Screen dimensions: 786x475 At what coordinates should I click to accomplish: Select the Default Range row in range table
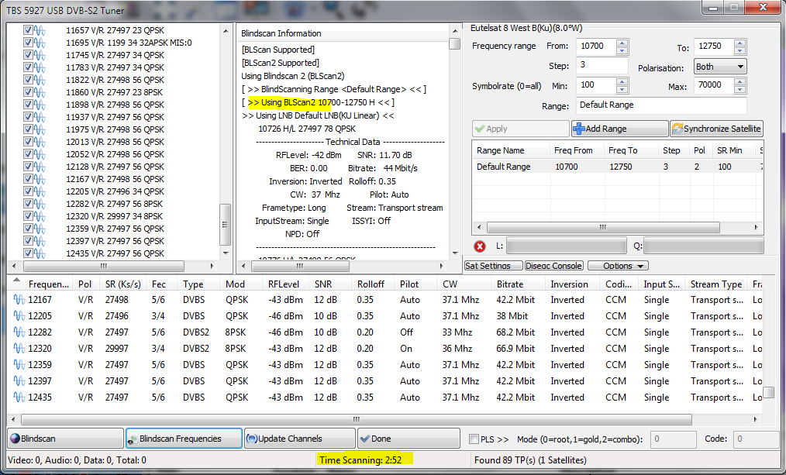click(x=618, y=167)
